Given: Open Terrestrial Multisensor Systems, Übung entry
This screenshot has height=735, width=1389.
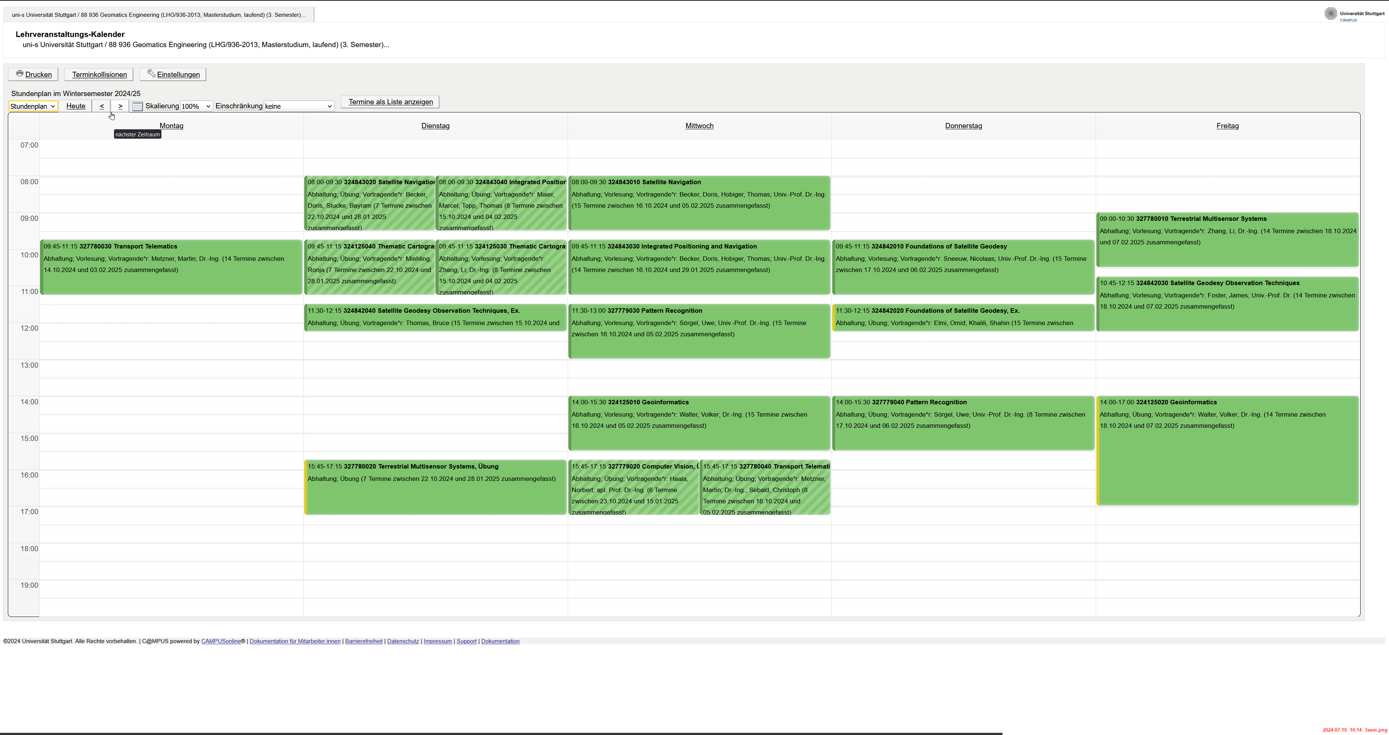Looking at the screenshot, I should [436, 487].
